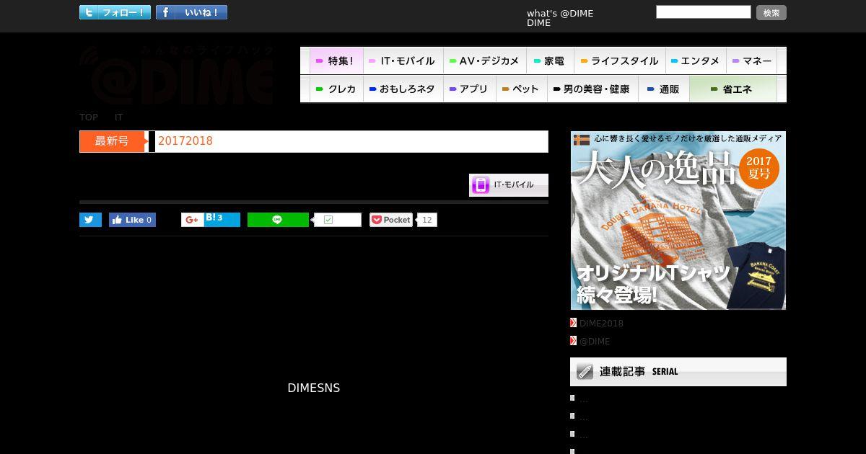Screen dimensions: 866x454
Task: Open the 省エネ menu tab
Action: [732, 89]
